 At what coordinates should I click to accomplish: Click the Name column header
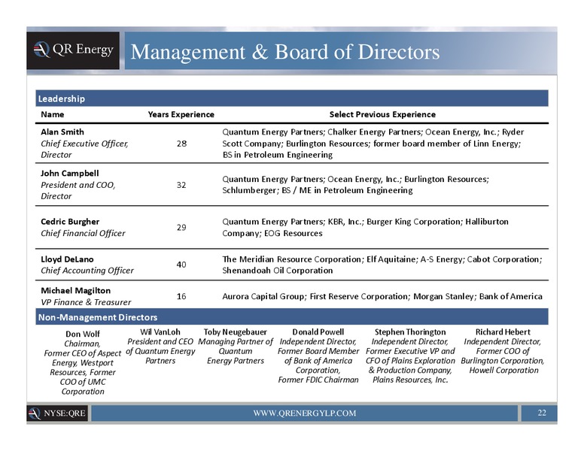[53, 114]
